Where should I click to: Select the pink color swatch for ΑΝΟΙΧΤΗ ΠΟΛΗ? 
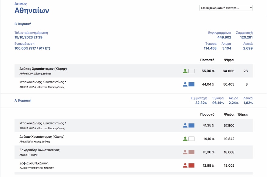(191, 152)
